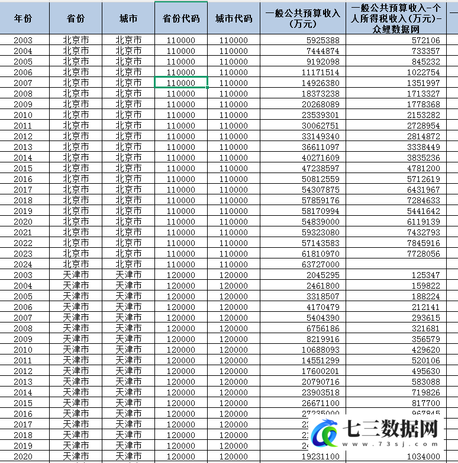Click Tianjin budget value 6756186
Screen dimensions: 458x463
[323, 328]
